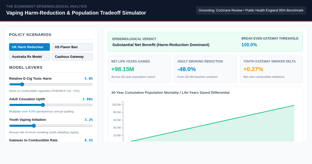Click the 'Annual rate of never-smoking youth' hint
The image size is (312, 164).
44,132
